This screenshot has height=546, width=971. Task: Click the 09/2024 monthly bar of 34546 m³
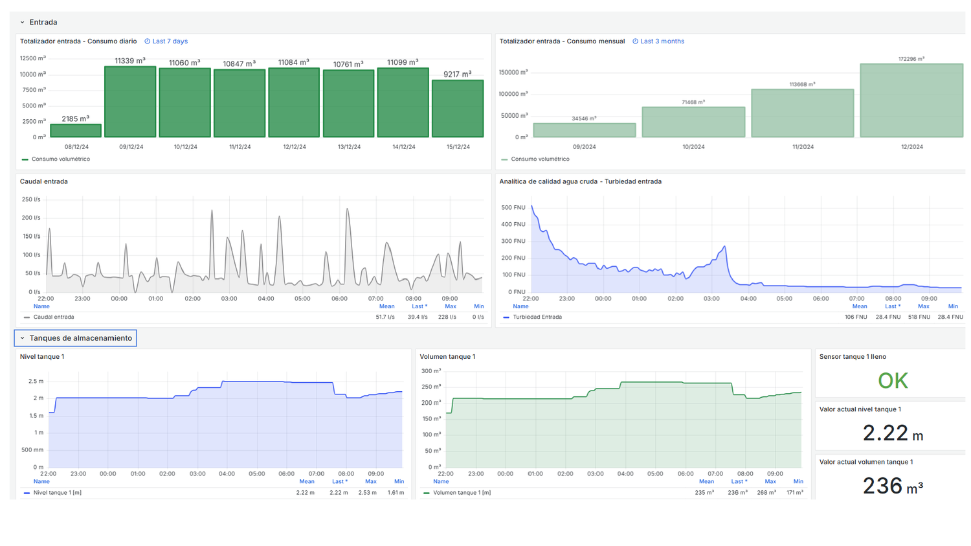(585, 130)
